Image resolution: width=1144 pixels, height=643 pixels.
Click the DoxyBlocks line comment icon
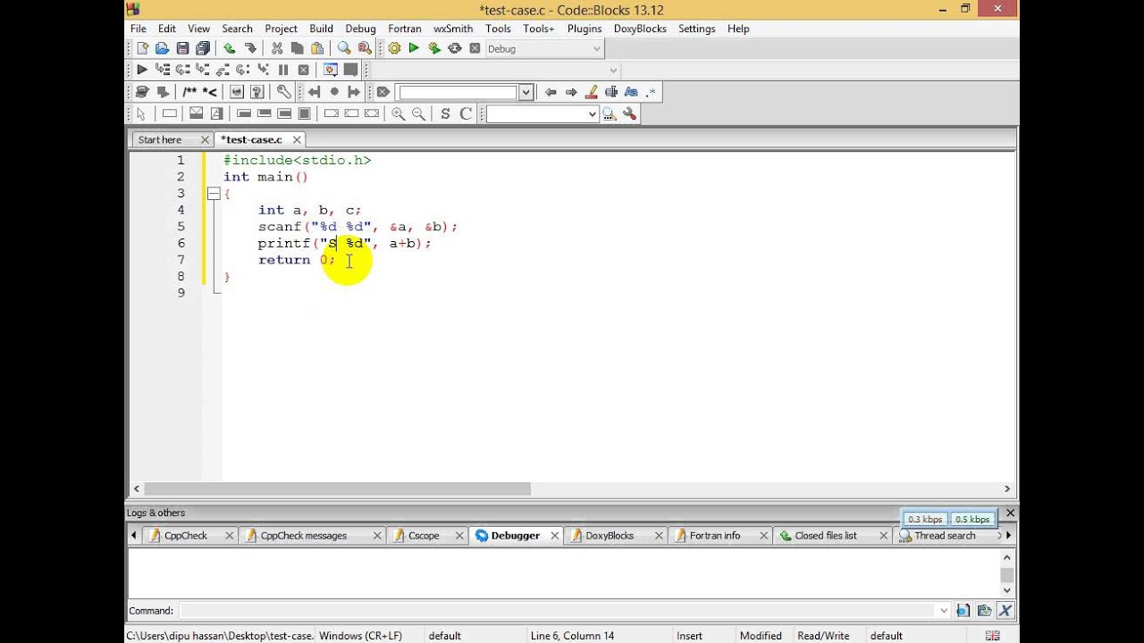tap(210, 91)
